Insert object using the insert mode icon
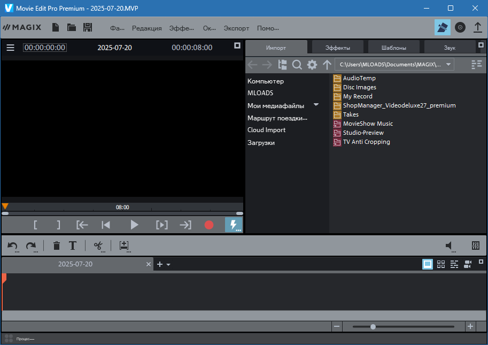The height and width of the screenshot is (345, 488). (x=125, y=246)
